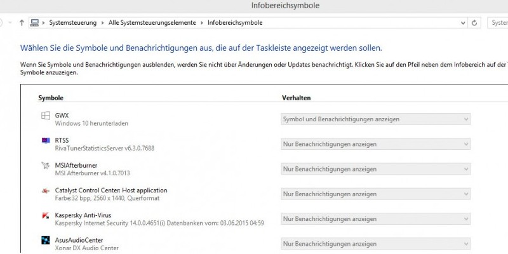Click the Kaspersky Anti-Virus icon
Image resolution: width=508 pixels, height=254 pixels.
[x=46, y=215]
